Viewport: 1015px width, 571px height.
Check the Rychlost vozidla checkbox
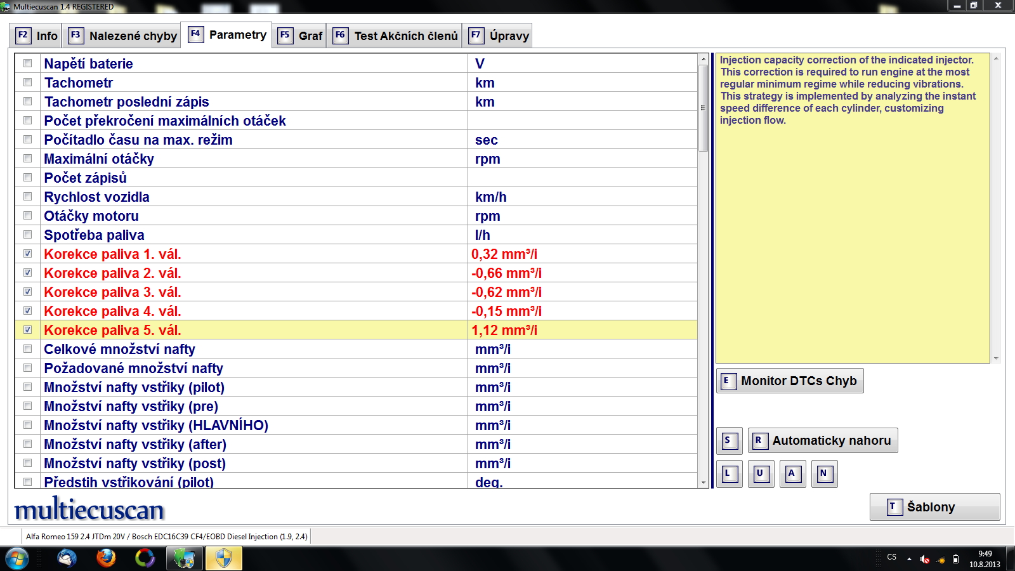click(x=27, y=197)
